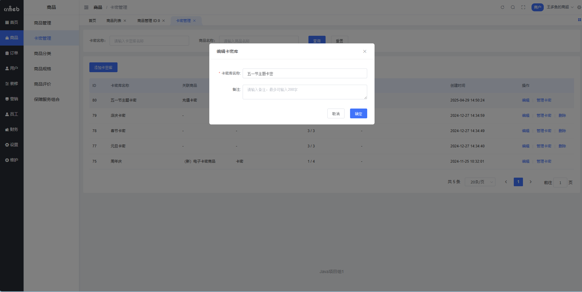The height and width of the screenshot is (292, 582).
Task: Open the search icon in header
Action: [513, 7]
